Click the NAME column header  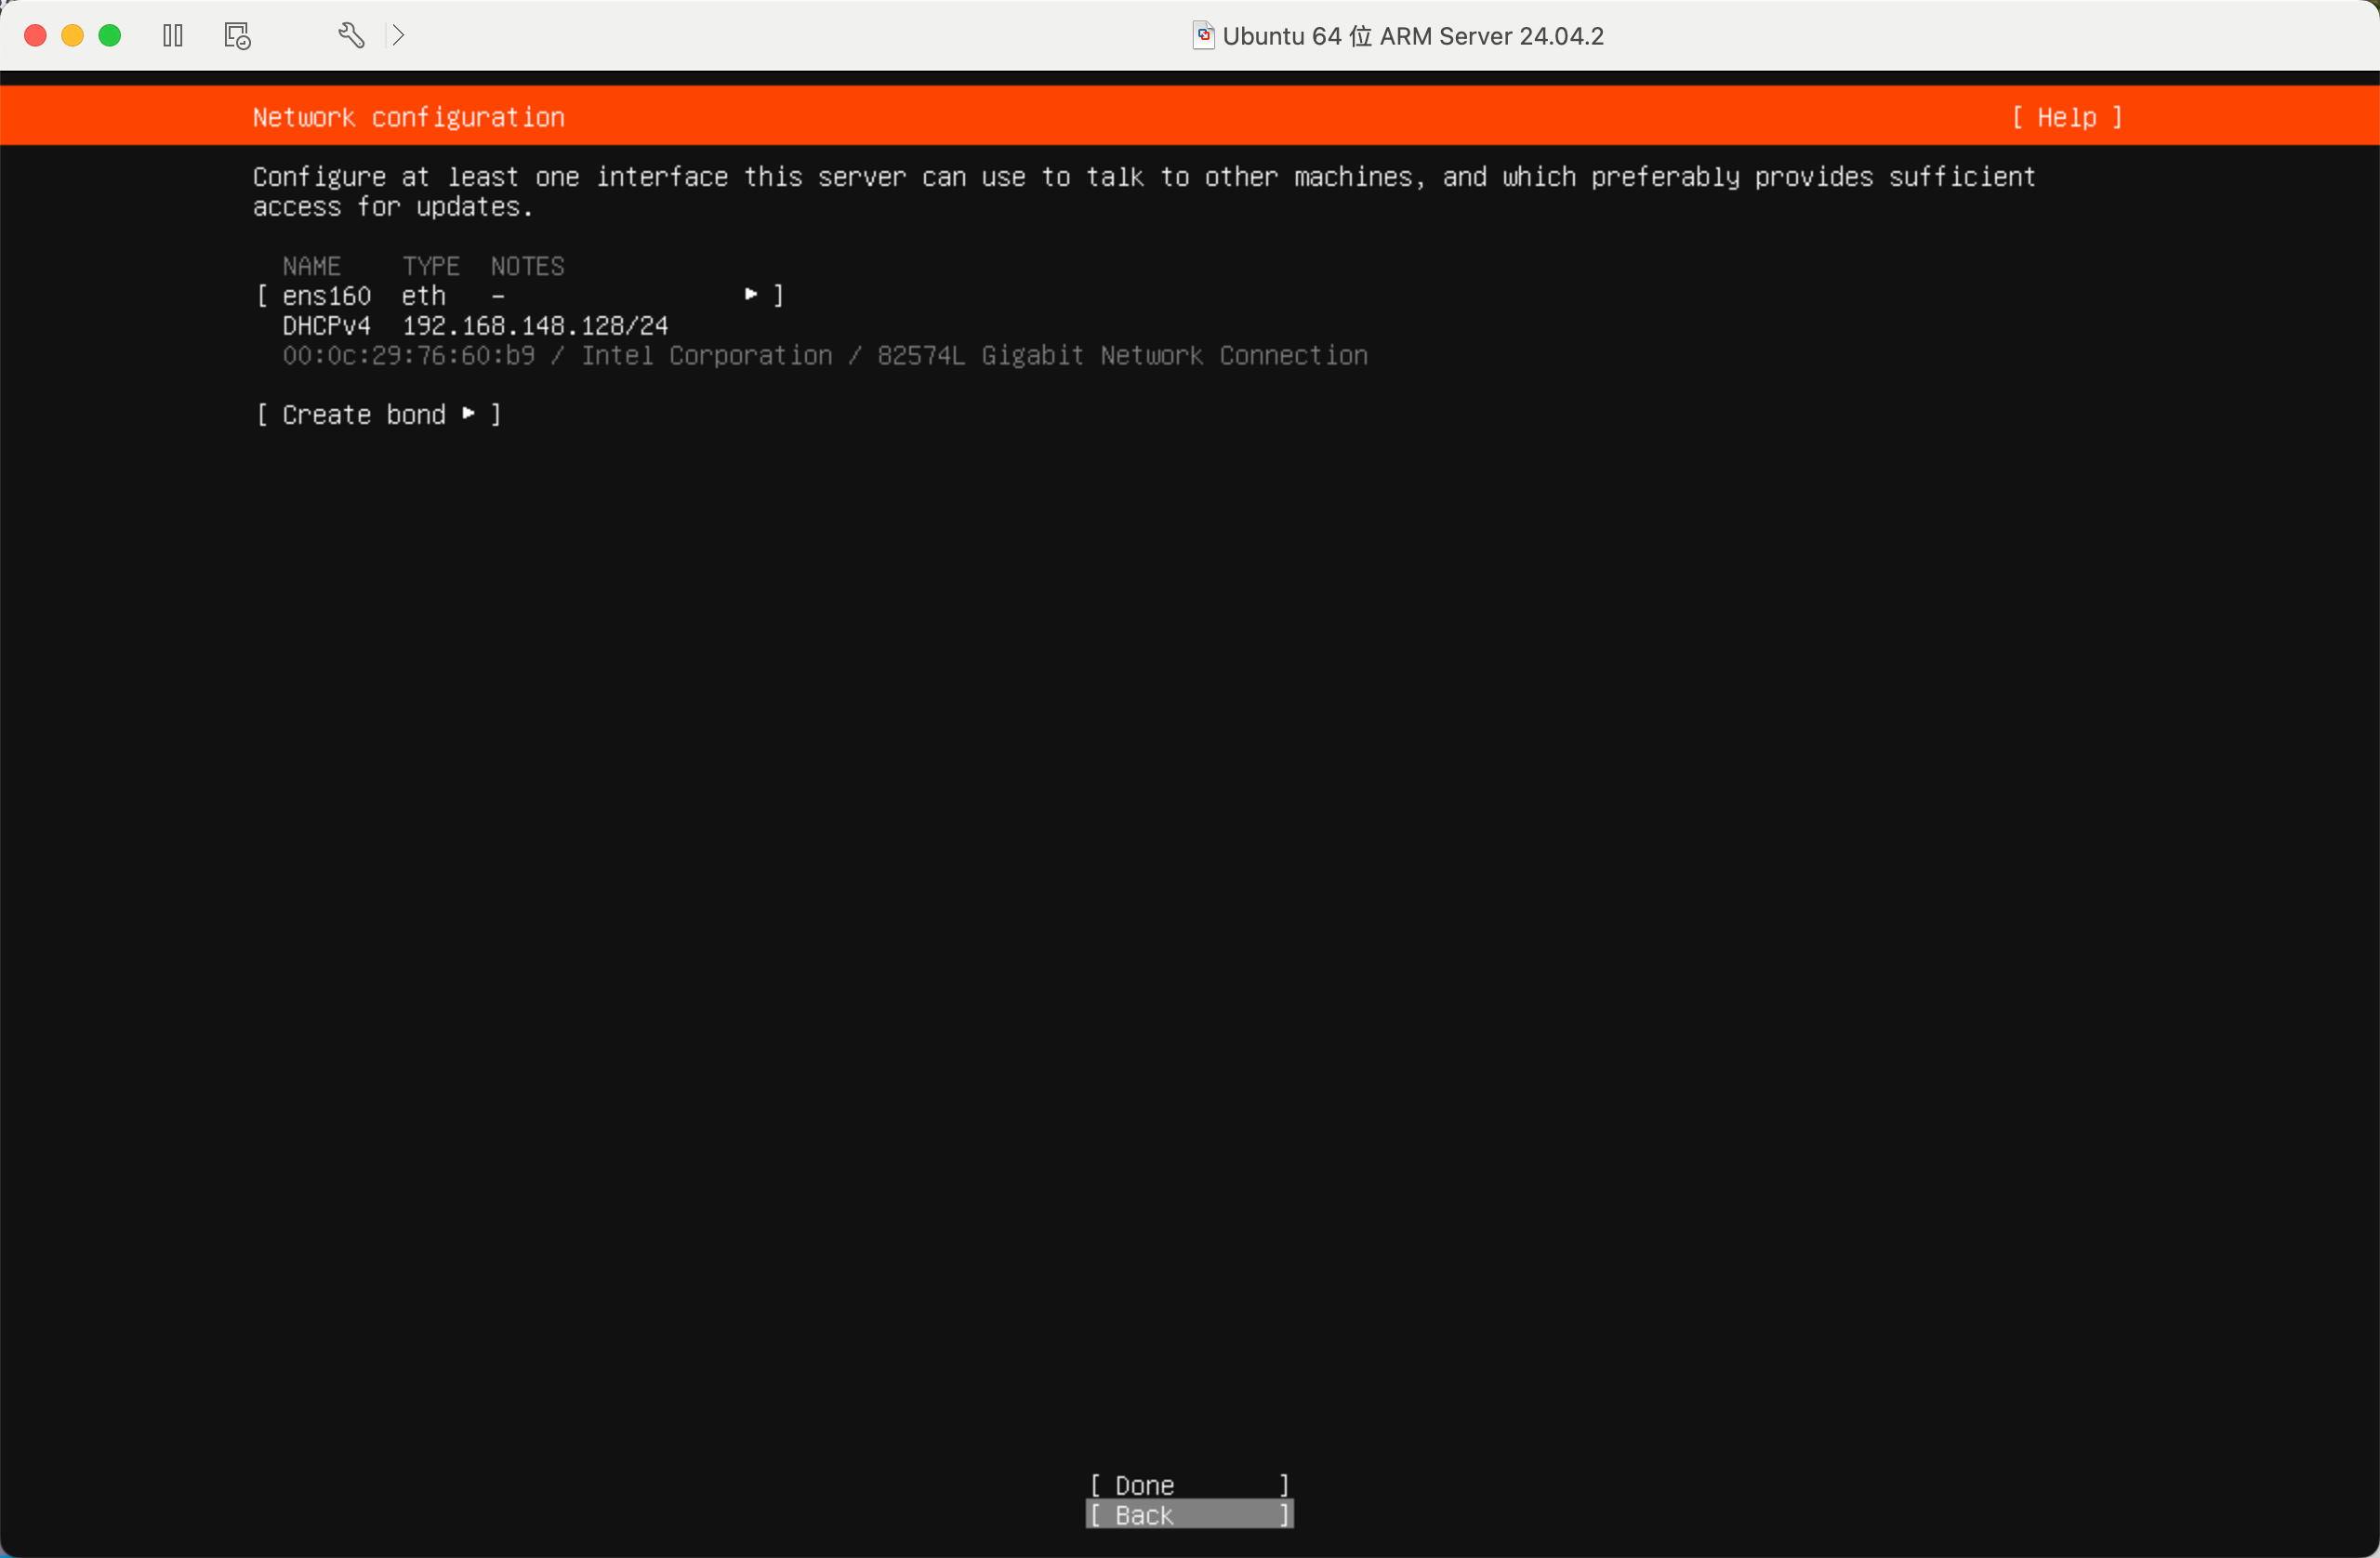tap(312, 266)
